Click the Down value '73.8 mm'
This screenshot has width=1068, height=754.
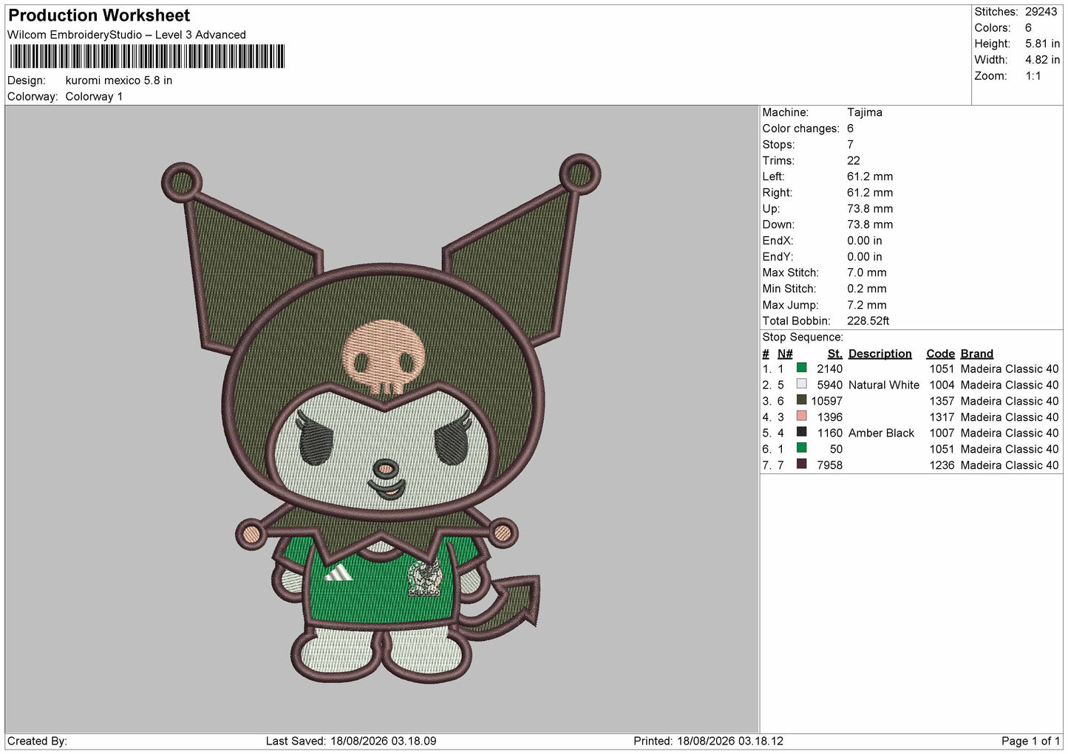870,225
